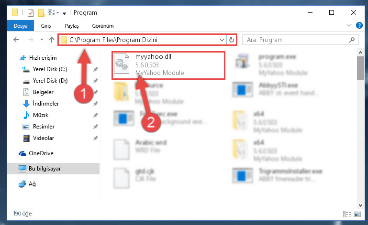This screenshot has width=368, height=225.
Task: Unpin Müzik from quick access
Action: click(x=96, y=115)
